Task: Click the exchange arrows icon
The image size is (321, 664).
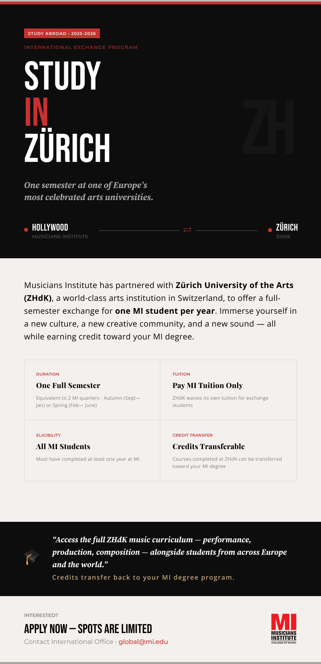Action: point(187,230)
